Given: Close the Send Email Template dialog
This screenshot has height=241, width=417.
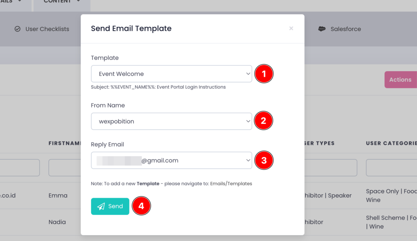Looking at the screenshot, I should [x=291, y=28].
